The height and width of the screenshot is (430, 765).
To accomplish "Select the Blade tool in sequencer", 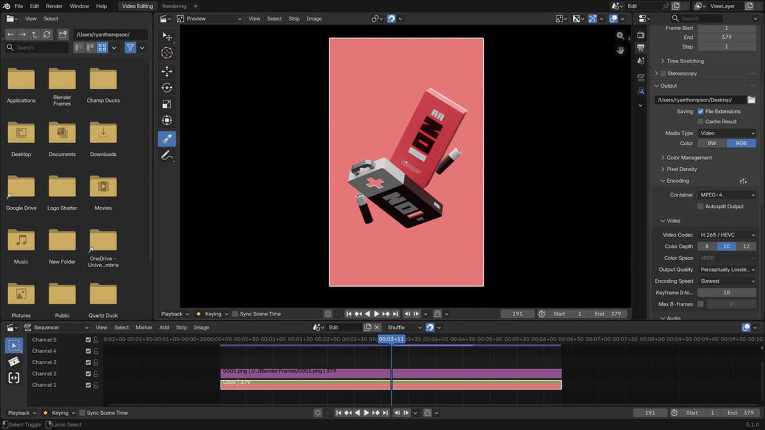I will tap(14, 361).
